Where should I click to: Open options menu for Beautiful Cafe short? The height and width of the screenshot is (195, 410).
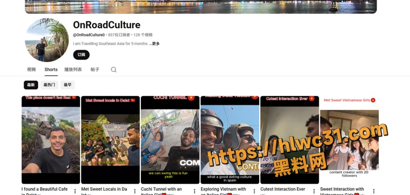click(x=75, y=191)
